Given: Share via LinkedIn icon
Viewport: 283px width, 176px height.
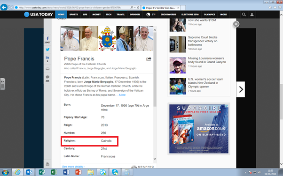Looking at the screenshot, I should [47, 59].
